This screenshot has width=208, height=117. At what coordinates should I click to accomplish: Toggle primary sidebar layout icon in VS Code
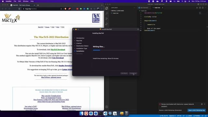click(x=199, y=4)
